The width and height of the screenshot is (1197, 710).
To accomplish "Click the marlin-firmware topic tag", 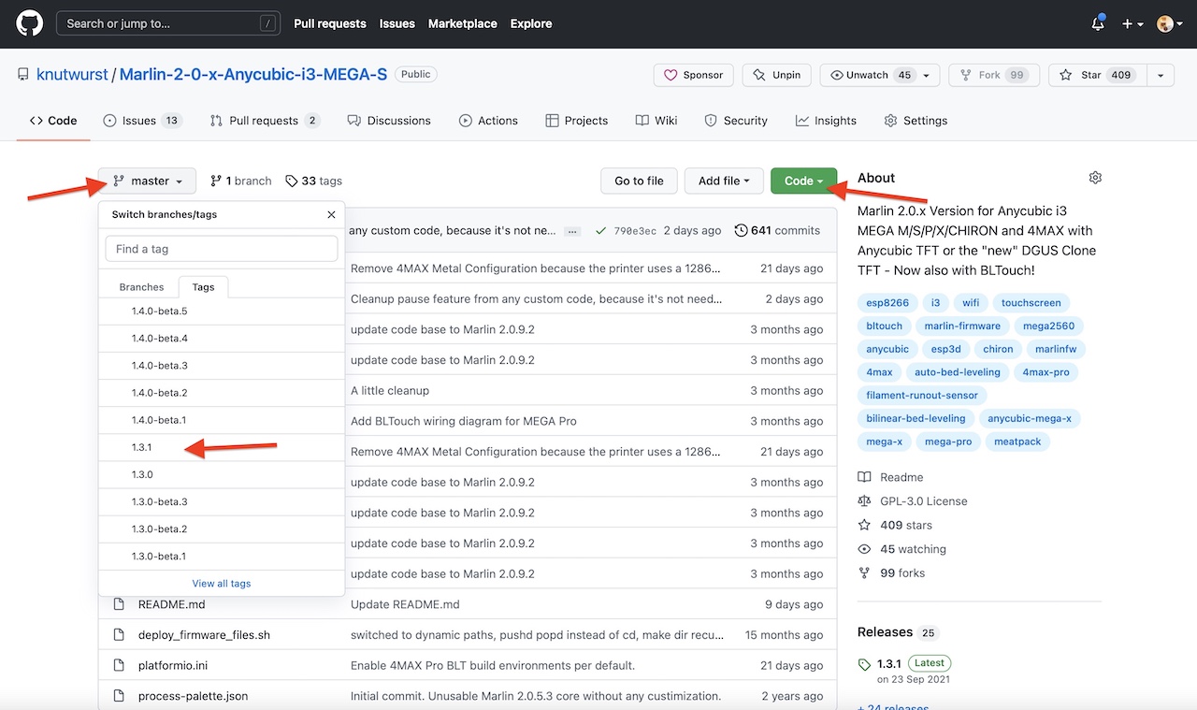I will point(962,326).
